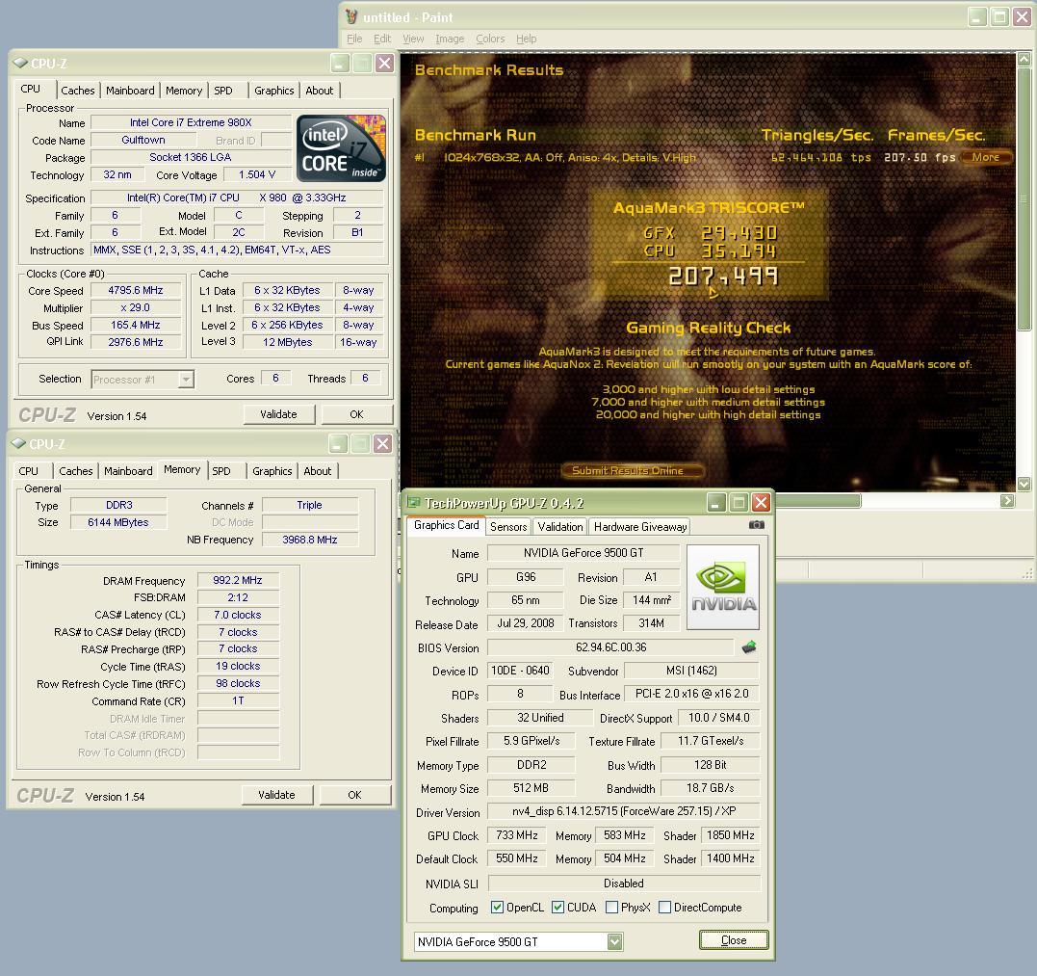This screenshot has width=1037, height=976.
Task: Click the Core Voltage 1.504 V field
Action: (x=257, y=174)
